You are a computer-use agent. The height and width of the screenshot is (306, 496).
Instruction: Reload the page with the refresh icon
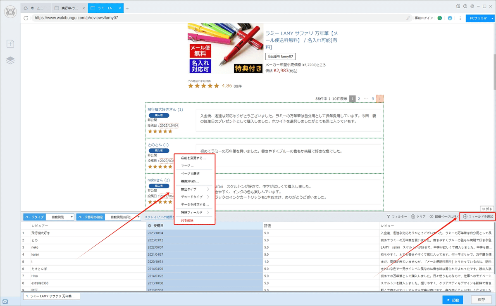click(x=26, y=18)
